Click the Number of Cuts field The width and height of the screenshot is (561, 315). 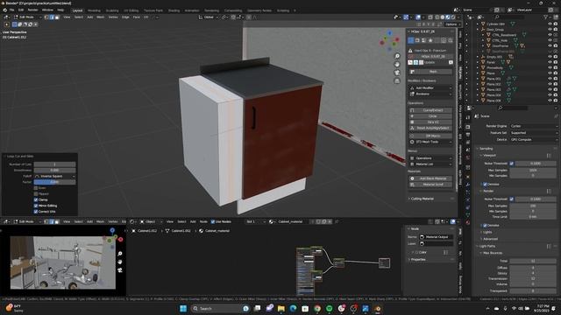coord(54,164)
